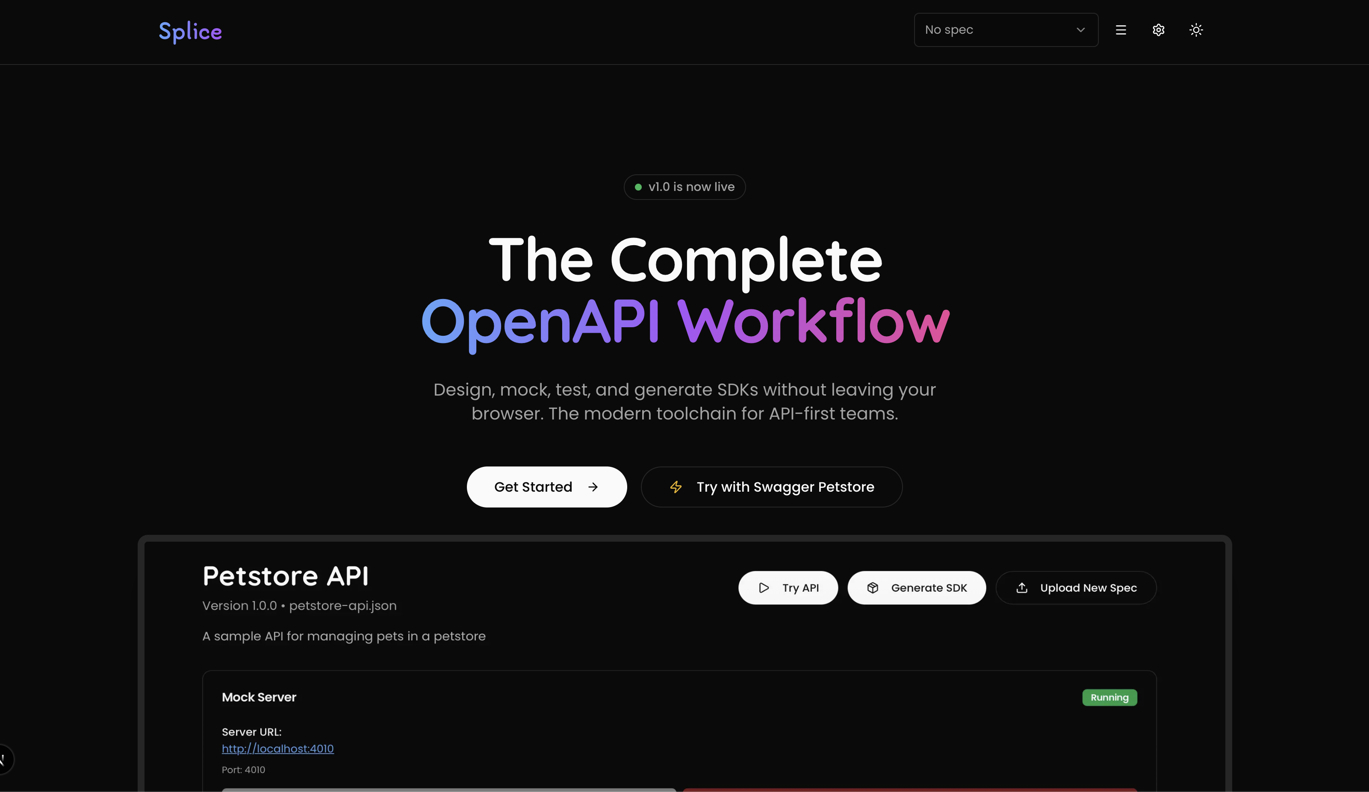The height and width of the screenshot is (792, 1369).
Task: Click the Next.js dev tools indicator
Action: 3,759
